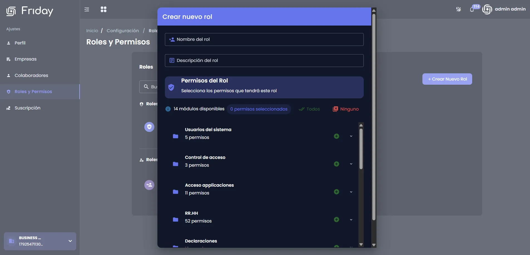Click the dialog outer scrollbar thumb
The width and height of the screenshot is (530, 255).
[374, 117]
